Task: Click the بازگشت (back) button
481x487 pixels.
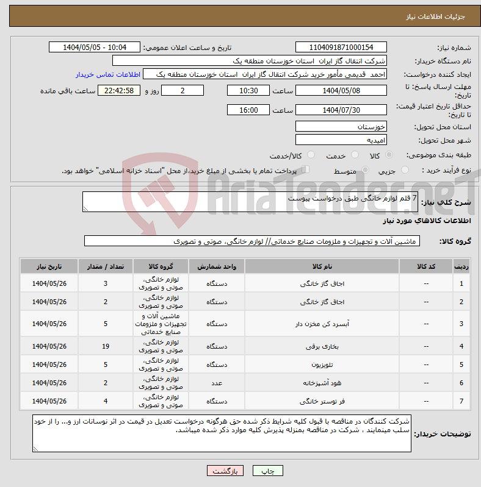Action: point(225,471)
